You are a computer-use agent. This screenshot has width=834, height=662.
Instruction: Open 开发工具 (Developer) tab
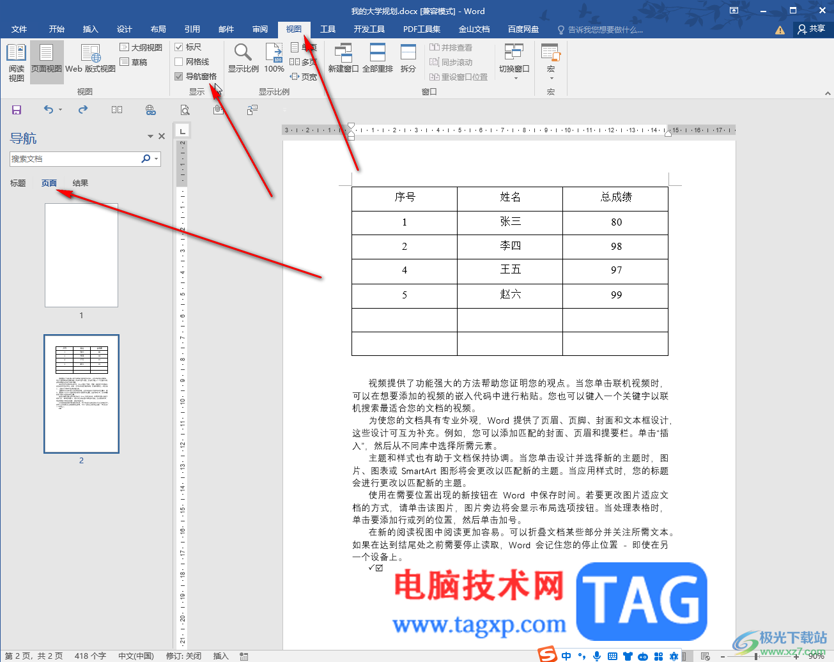[369, 29]
